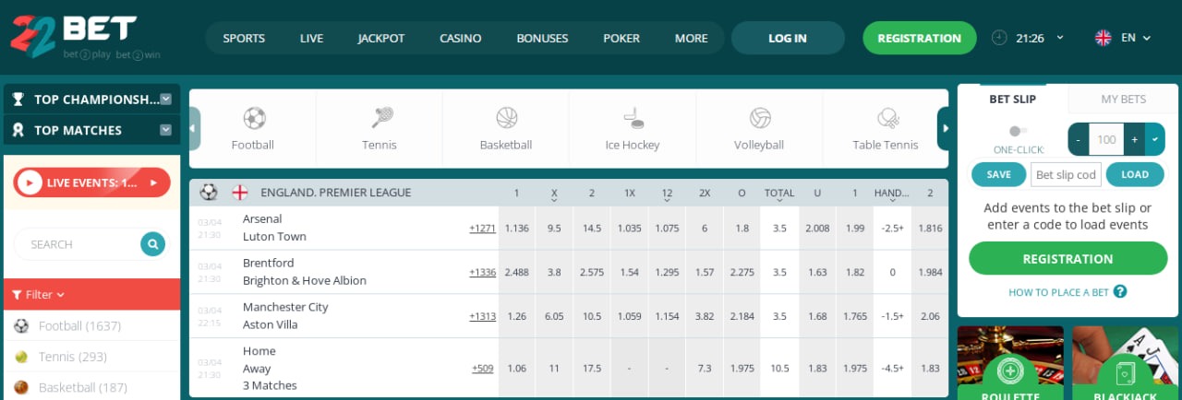Image resolution: width=1182 pixels, height=400 pixels.
Task: Click the Tennis ball icon in sidebar
Action: coord(21,357)
